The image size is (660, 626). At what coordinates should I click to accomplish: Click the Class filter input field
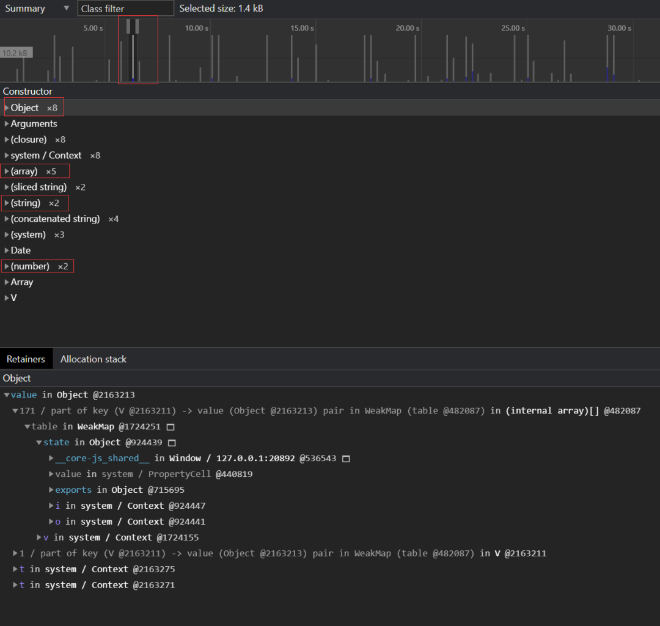(125, 9)
